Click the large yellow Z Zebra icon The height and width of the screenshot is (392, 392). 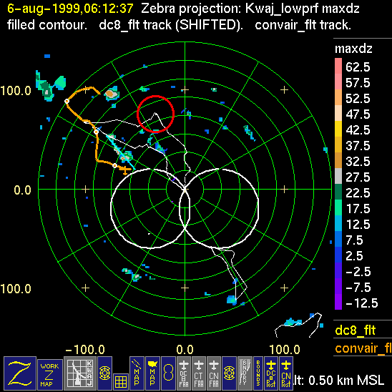pos(20,373)
